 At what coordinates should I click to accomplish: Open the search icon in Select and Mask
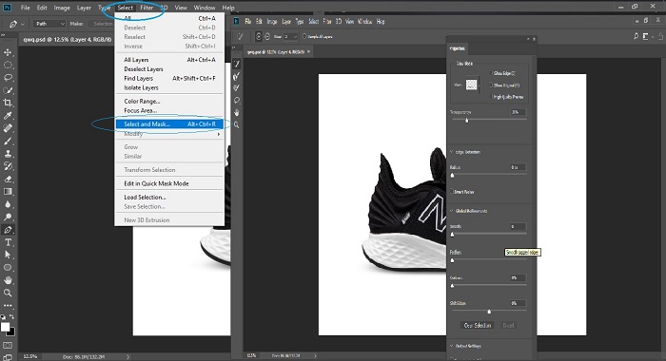pyautogui.click(x=636, y=36)
